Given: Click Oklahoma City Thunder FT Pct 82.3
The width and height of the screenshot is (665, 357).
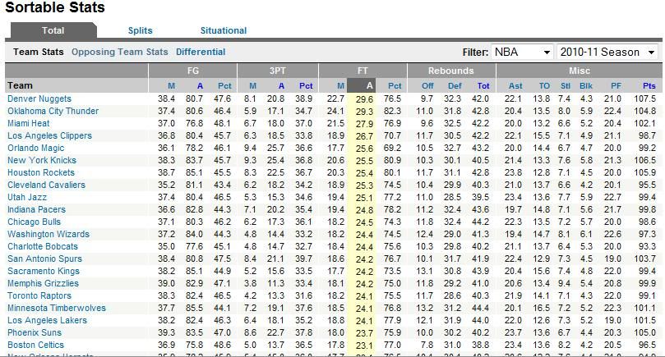Looking at the screenshot, I should pos(392,111).
